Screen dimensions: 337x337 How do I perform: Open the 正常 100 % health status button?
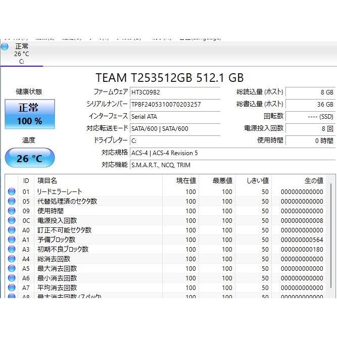30,114
